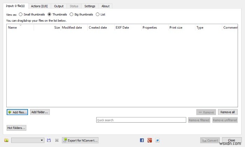The width and height of the screenshot is (245, 147).
Task: Click the Print size column header
Action: pyautogui.click(x=182, y=28)
